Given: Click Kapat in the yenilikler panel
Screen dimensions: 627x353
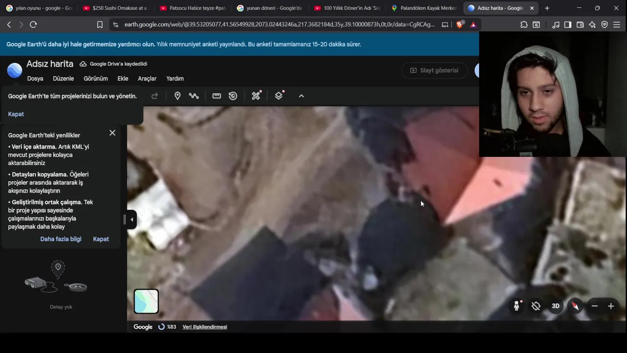Looking at the screenshot, I should click(101, 239).
